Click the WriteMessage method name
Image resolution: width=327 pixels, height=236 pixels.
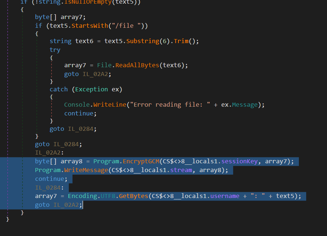click(x=86, y=170)
